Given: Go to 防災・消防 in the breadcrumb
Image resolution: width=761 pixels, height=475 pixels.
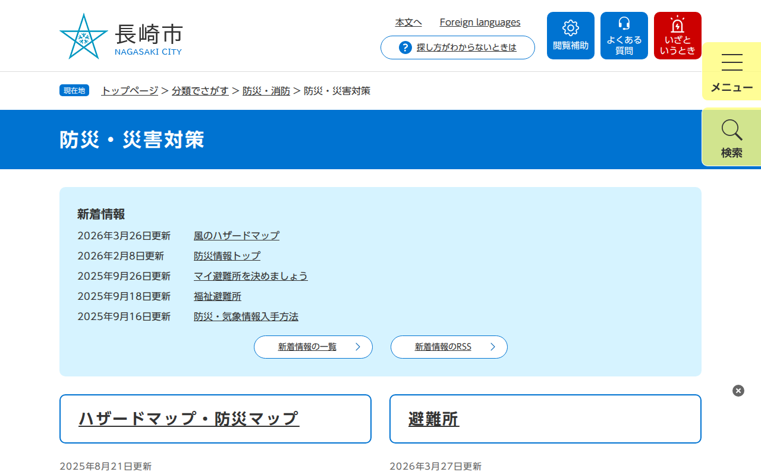Looking at the screenshot, I should pos(266,91).
